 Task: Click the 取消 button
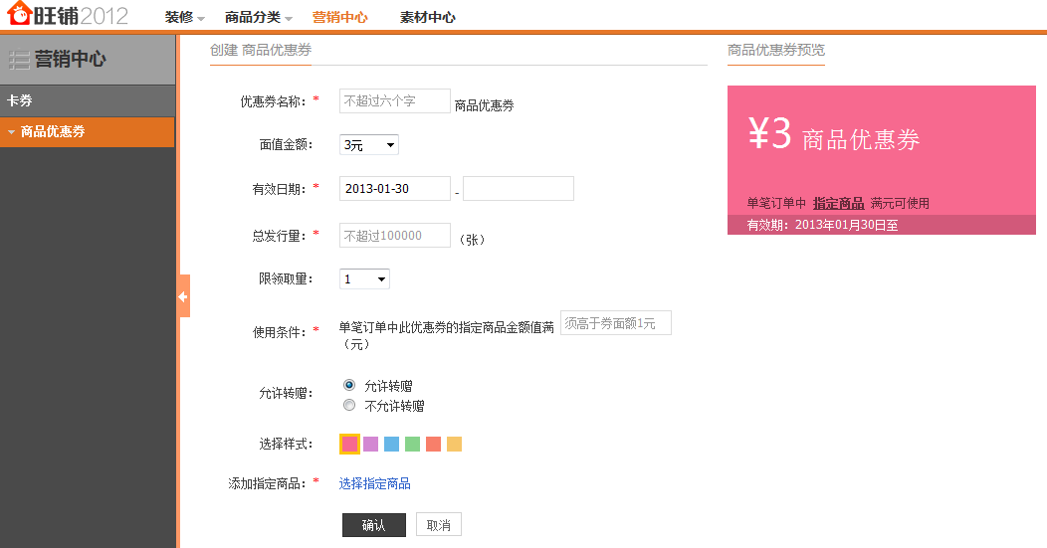[x=439, y=525]
